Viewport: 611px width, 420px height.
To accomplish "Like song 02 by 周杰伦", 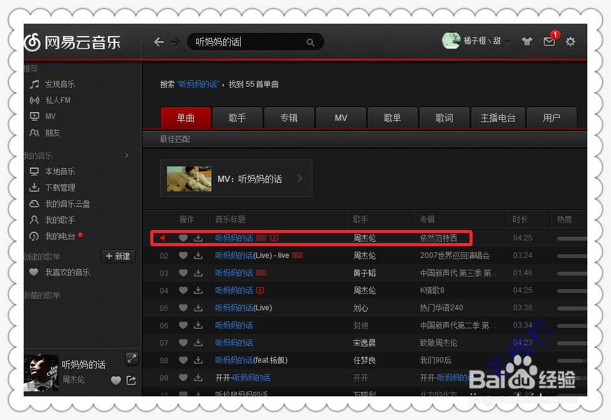I will click(183, 255).
